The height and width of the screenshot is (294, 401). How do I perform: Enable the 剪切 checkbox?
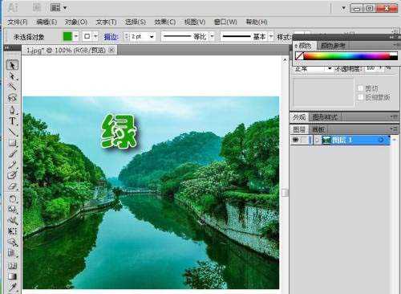pyautogui.click(x=361, y=88)
